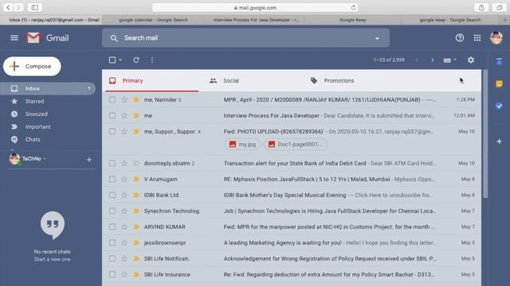Select checkbox for me, Narinder email

pyautogui.click(x=112, y=99)
